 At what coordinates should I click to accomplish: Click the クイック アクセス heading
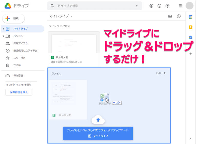[x=60, y=26]
